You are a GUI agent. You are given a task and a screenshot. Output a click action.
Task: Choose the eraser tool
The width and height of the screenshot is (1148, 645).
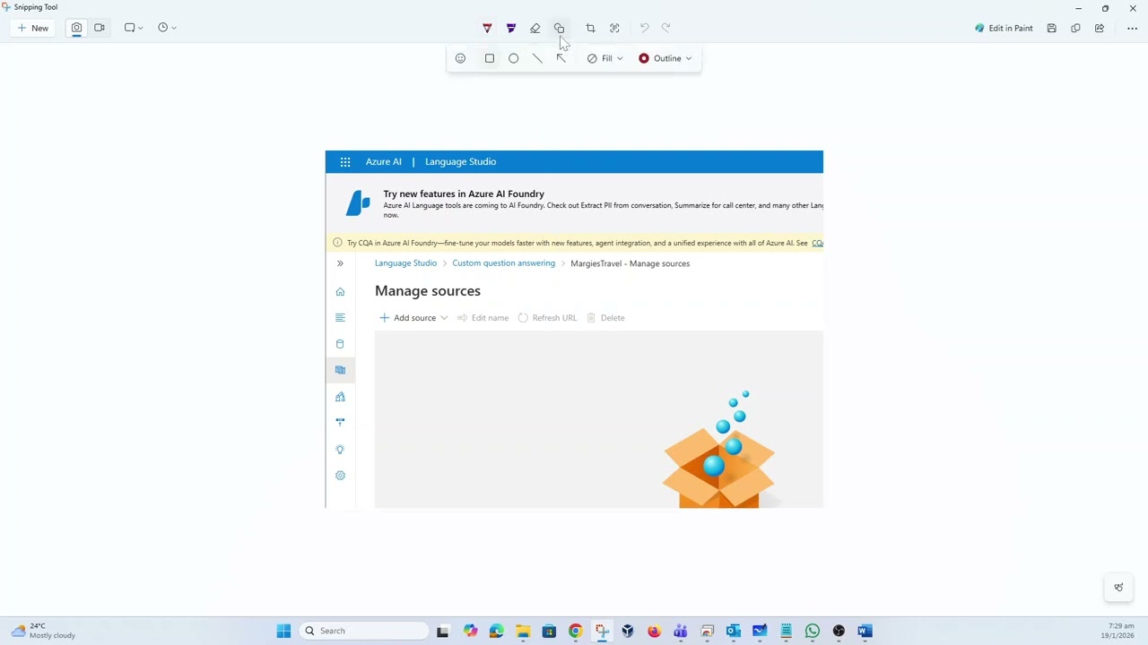pyautogui.click(x=535, y=28)
